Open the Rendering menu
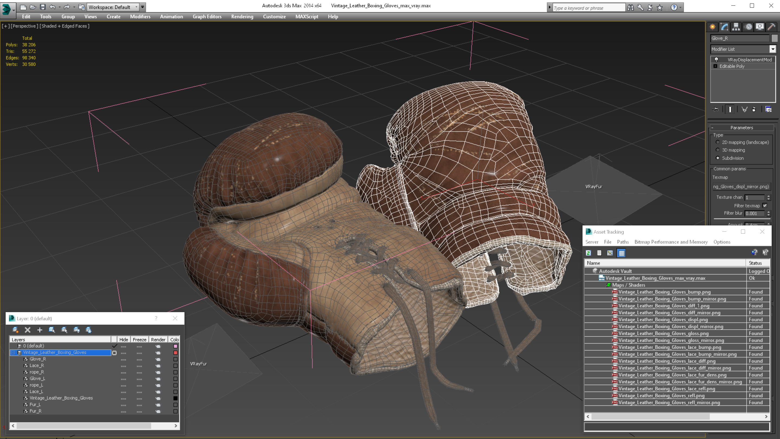This screenshot has height=439, width=780. [242, 17]
